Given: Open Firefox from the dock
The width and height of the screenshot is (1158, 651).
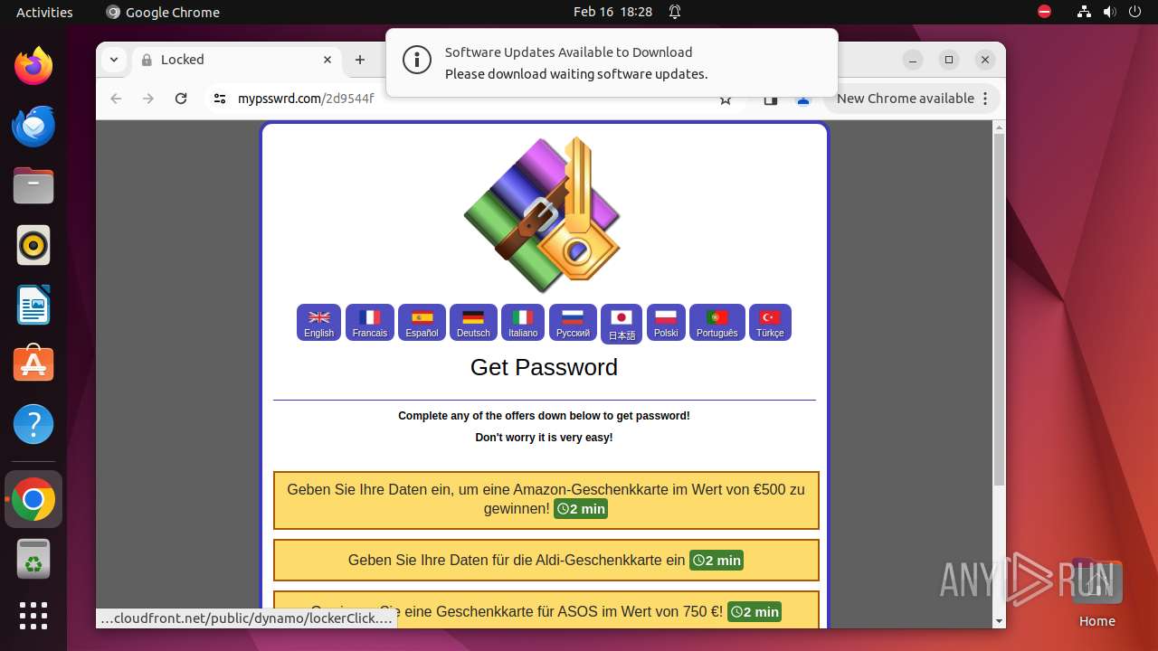Looking at the screenshot, I should click(x=33, y=66).
